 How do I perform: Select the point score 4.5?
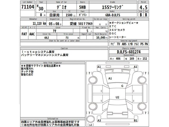tap(143, 7)
